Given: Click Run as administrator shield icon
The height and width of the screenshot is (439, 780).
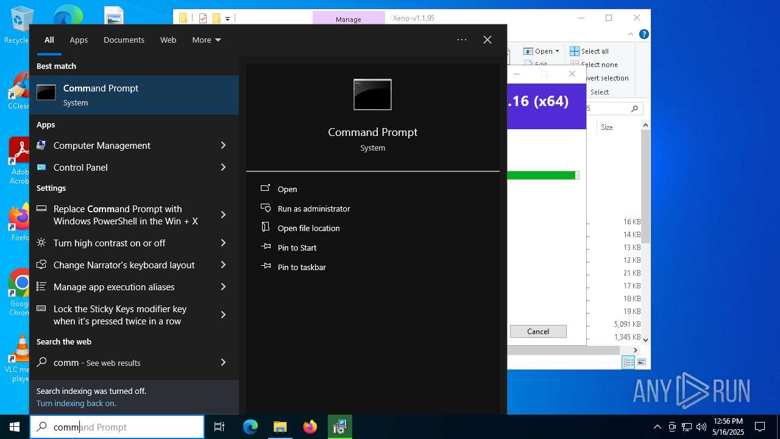Looking at the screenshot, I should click(x=266, y=208).
